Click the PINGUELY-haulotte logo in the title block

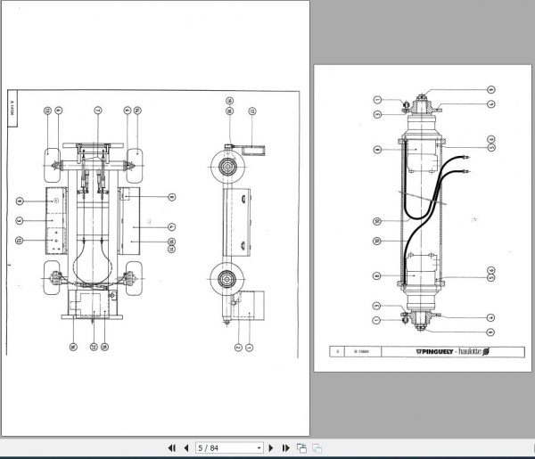(453, 351)
